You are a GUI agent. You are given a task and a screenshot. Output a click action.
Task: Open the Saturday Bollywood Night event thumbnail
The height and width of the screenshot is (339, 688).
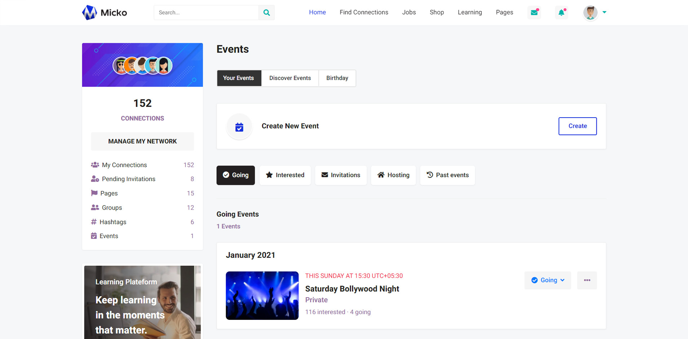click(x=262, y=295)
